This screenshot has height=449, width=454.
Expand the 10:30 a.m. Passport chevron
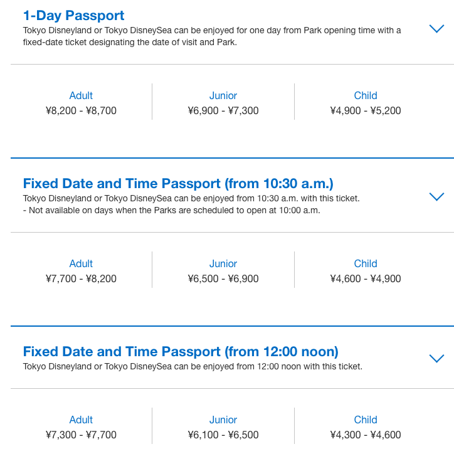pos(436,197)
